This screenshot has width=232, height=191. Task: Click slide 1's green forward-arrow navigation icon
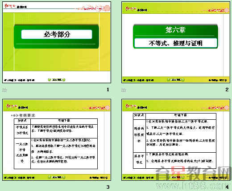tap(64, 80)
